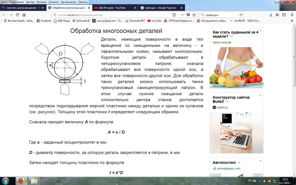
Task: Open Zamunda.NET bookmark
Action: (135, 21)
